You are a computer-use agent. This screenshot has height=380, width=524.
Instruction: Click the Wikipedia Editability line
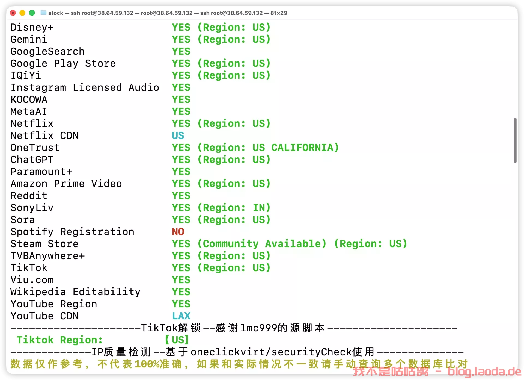[75, 292]
